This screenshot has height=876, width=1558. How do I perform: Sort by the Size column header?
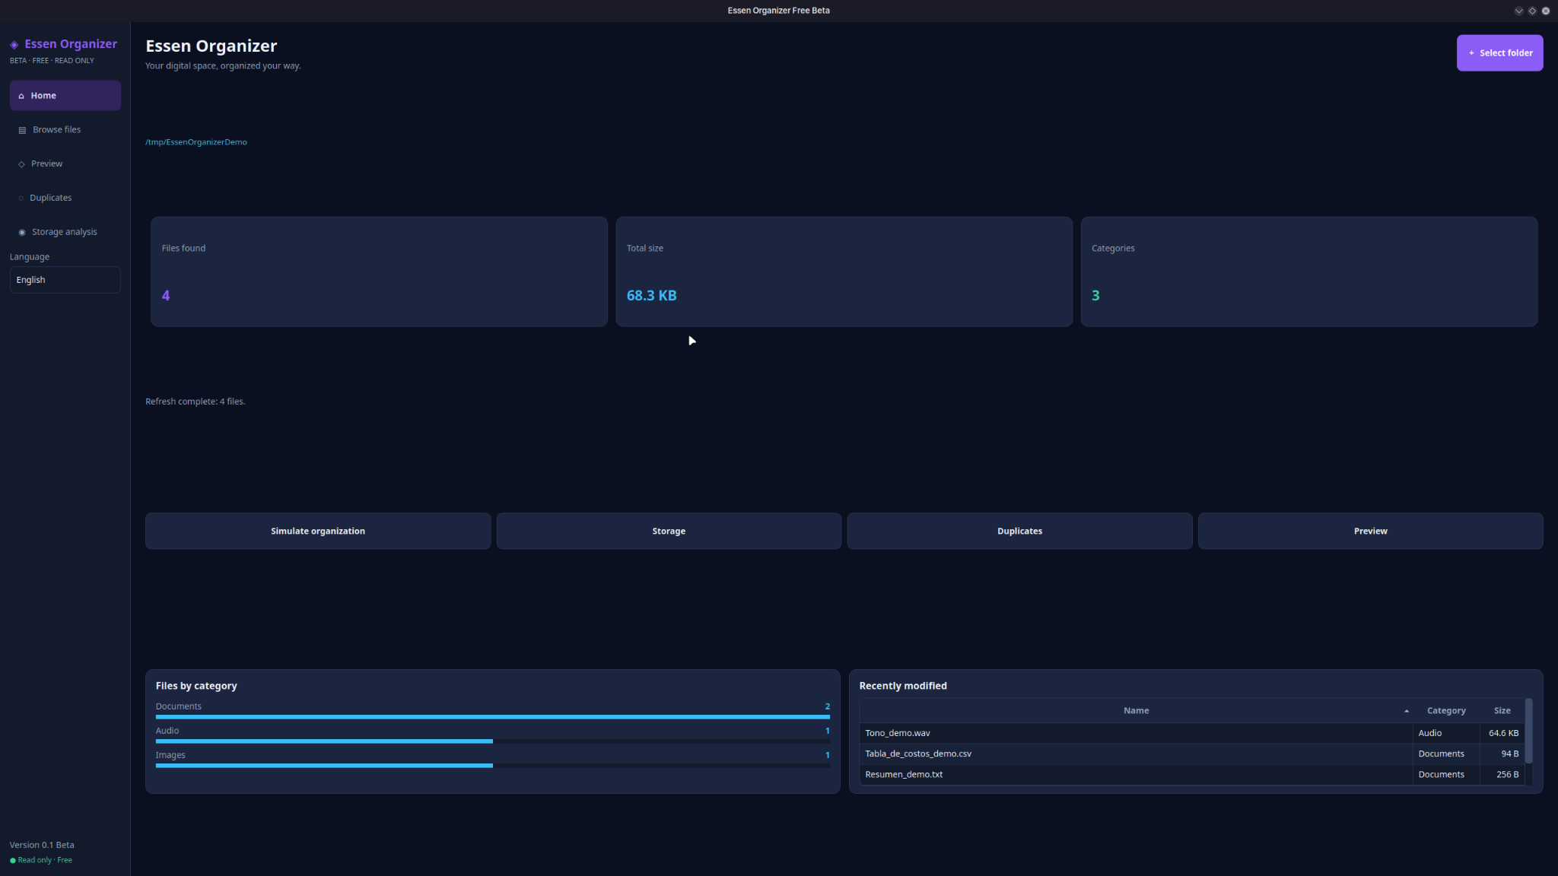1502,711
